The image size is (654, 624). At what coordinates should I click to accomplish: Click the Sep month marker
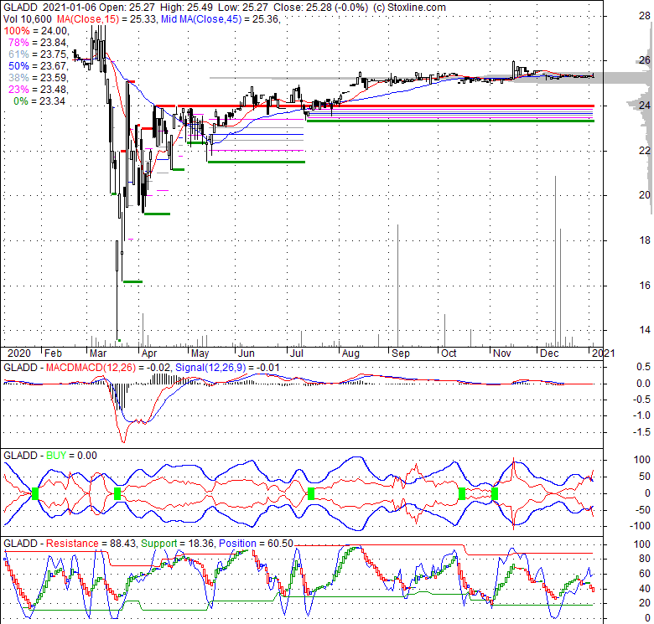(401, 353)
